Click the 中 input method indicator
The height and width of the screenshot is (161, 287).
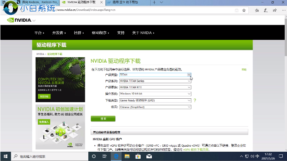coord(257,156)
